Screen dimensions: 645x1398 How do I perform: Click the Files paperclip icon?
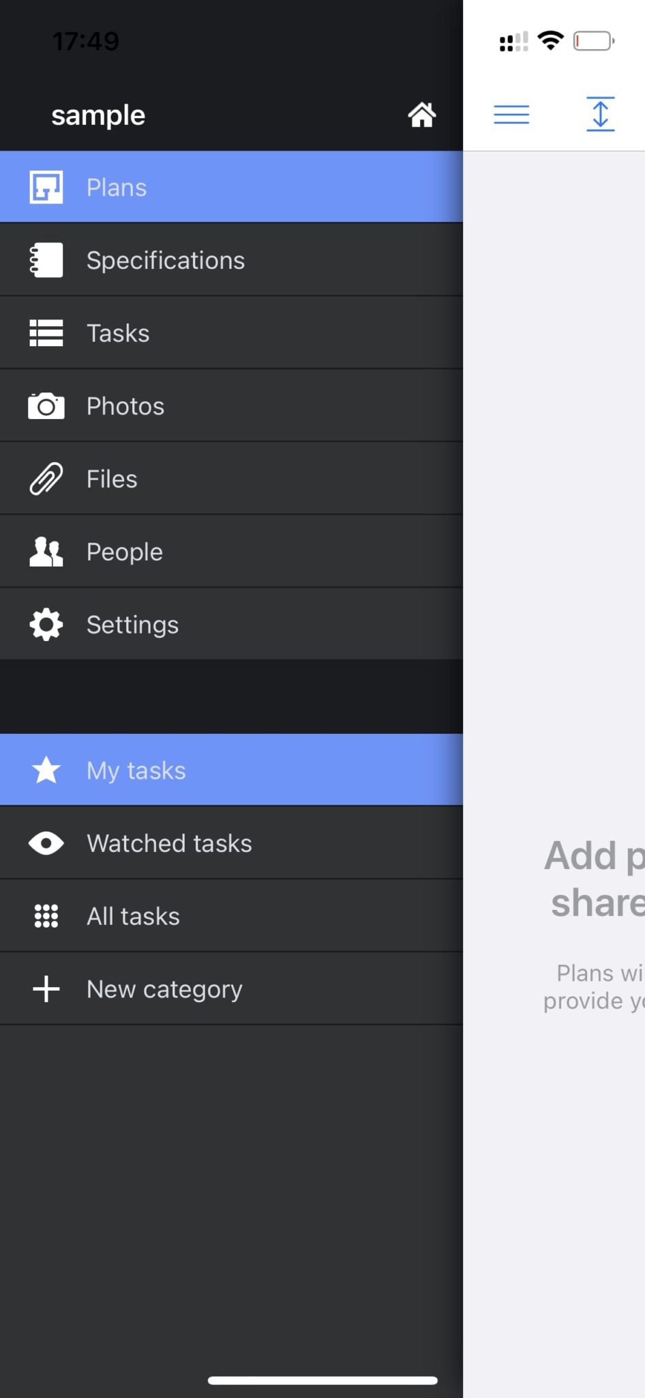click(x=46, y=479)
